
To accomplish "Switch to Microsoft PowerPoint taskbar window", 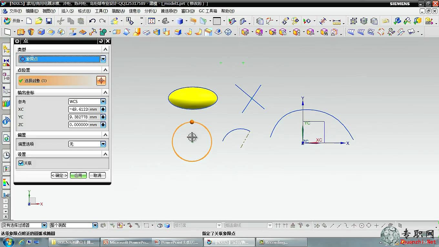I will coord(126,242).
